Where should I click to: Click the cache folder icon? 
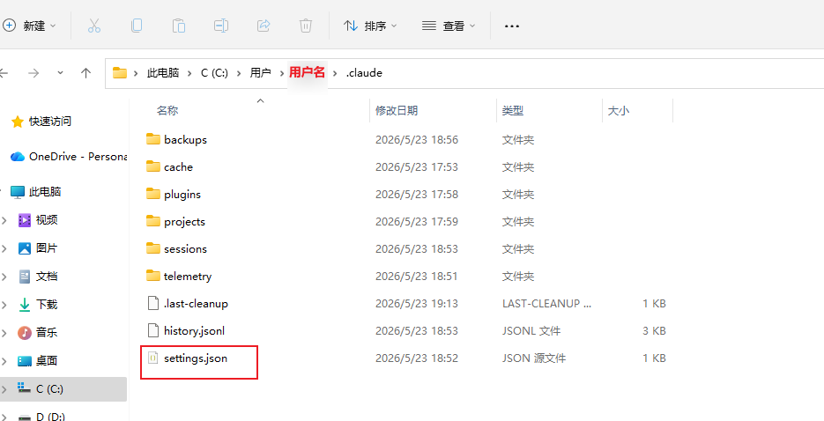pos(153,166)
